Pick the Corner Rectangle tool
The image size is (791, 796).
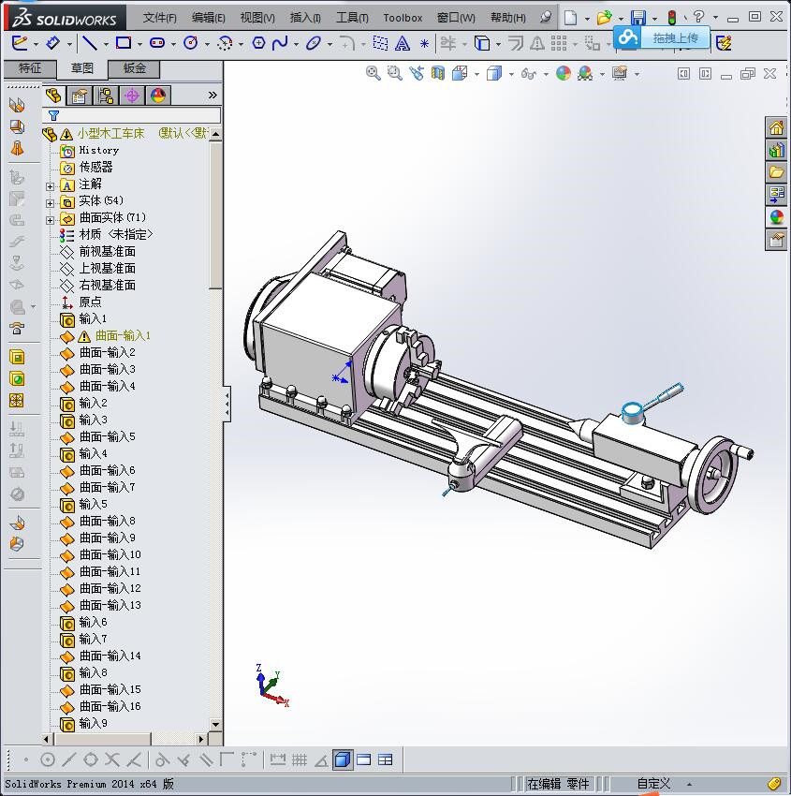point(124,43)
